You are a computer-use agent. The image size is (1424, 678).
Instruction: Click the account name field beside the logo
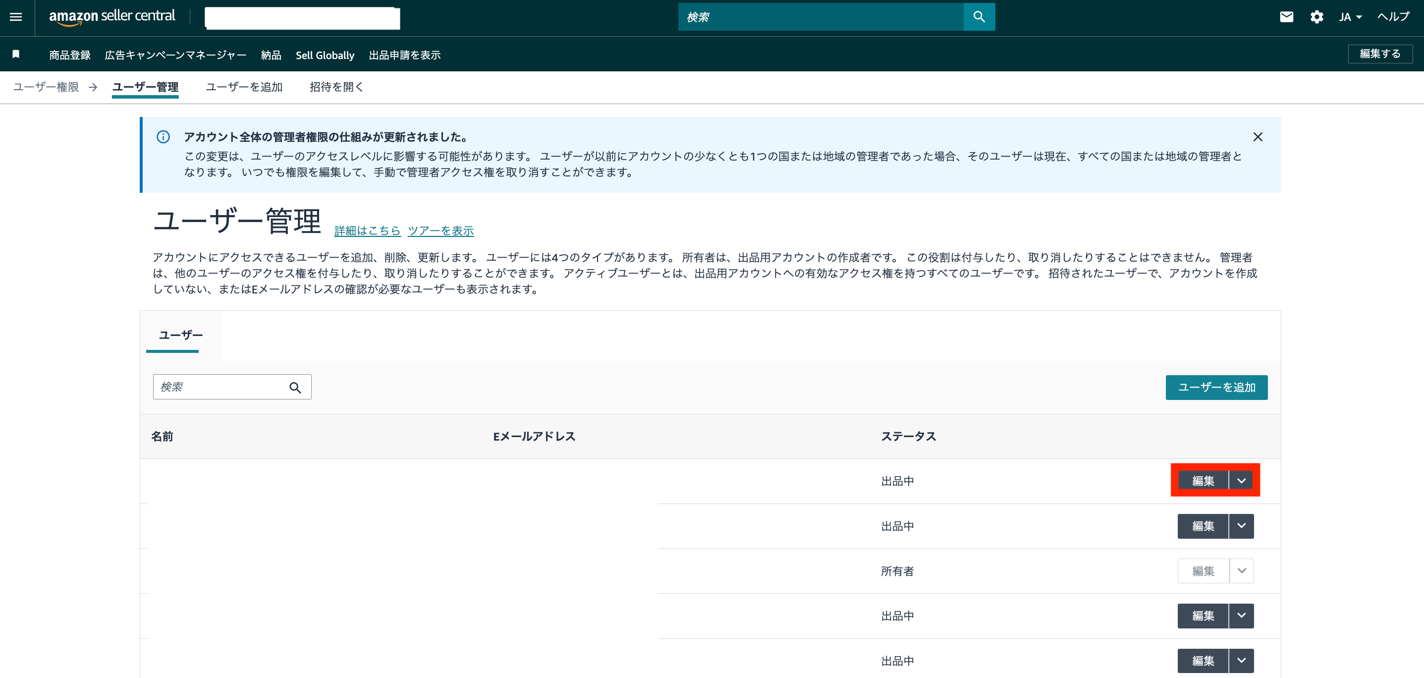[302, 18]
